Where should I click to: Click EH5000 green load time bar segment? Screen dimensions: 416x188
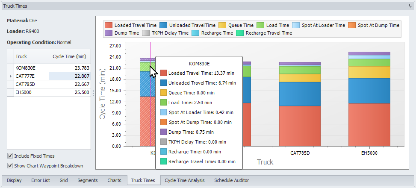click(369, 62)
